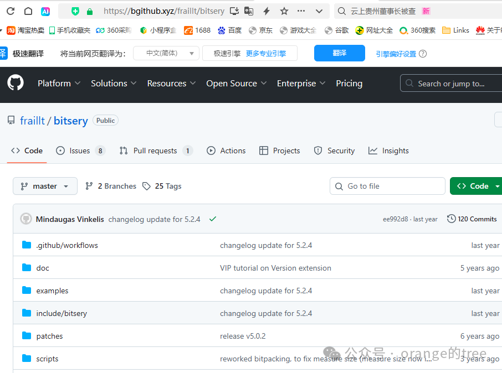Expand the Enterprise menu

301,84
